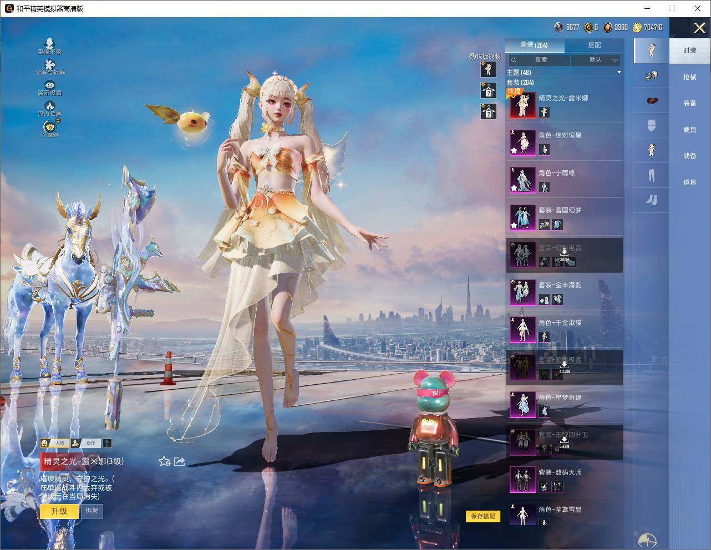This screenshot has height=550, width=711.
Task: Add outfit to favorites with star icon
Action: click(x=164, y=461)
